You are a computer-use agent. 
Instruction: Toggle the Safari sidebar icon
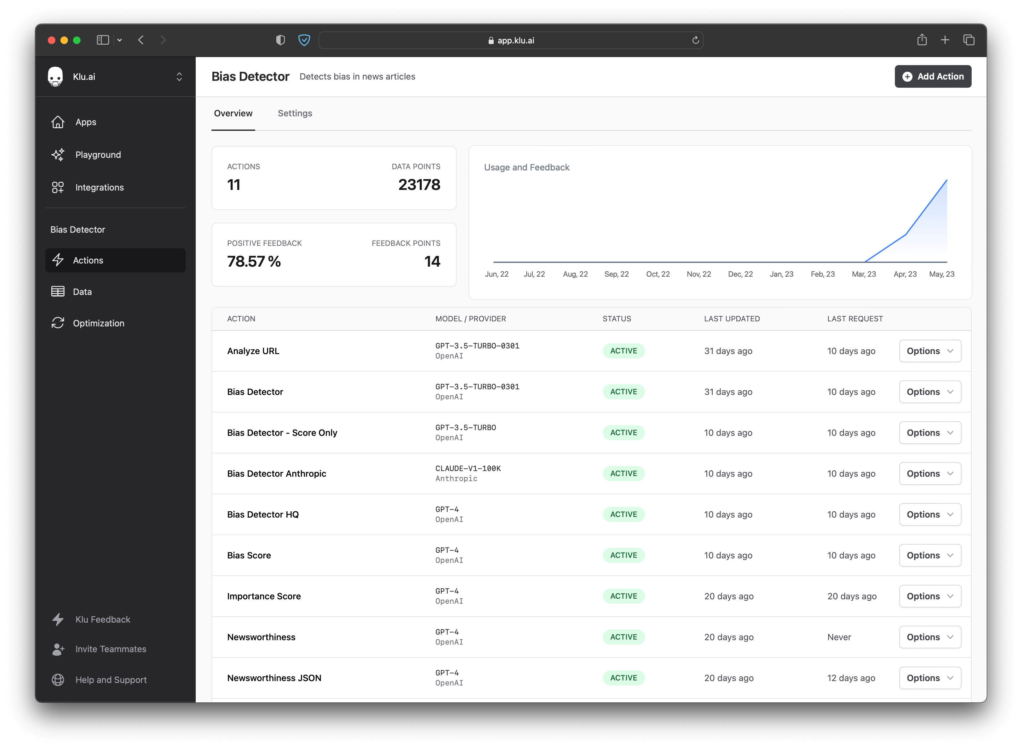[x=103, y=40]
